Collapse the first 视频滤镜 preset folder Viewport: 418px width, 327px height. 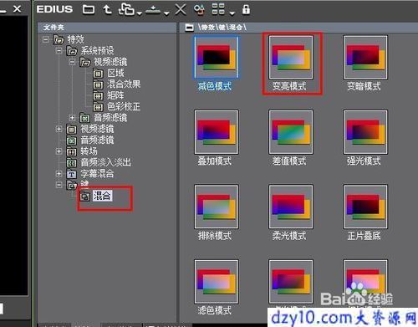[x=72, y=62]
